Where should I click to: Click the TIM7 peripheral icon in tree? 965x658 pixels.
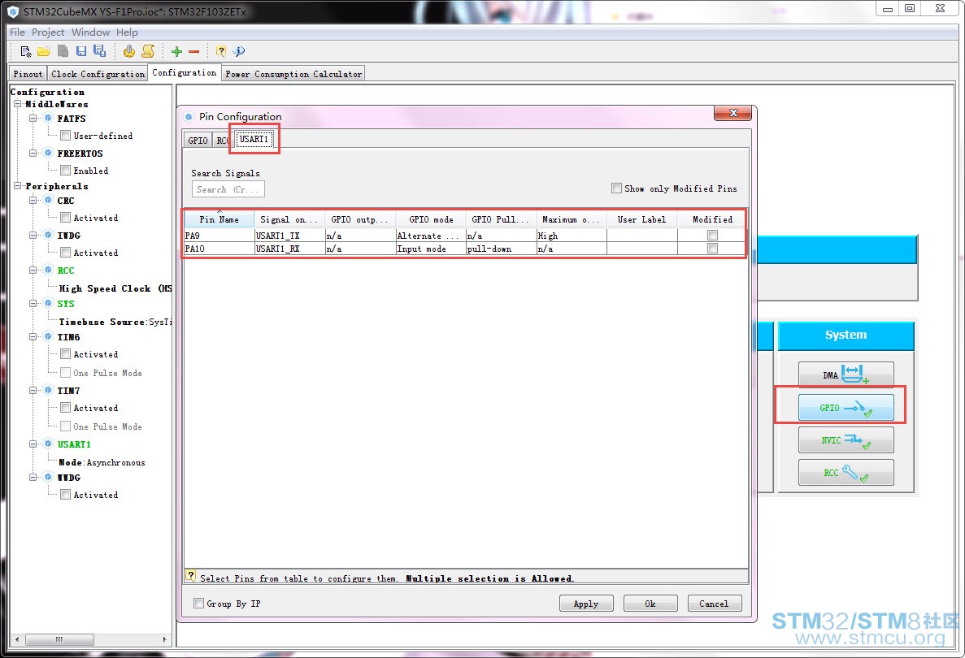click(48, 391)
